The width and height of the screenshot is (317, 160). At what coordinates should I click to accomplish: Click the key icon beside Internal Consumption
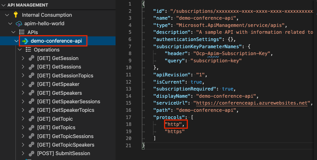coord(15,15)
